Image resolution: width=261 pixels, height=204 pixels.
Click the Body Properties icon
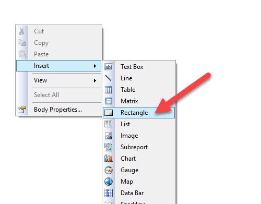tap(22, 110)
